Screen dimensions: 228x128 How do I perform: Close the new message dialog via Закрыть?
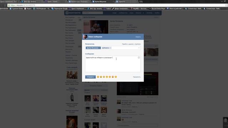(138, 37)
